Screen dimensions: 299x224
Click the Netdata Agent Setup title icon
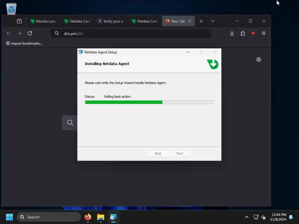tap(81, 52)
